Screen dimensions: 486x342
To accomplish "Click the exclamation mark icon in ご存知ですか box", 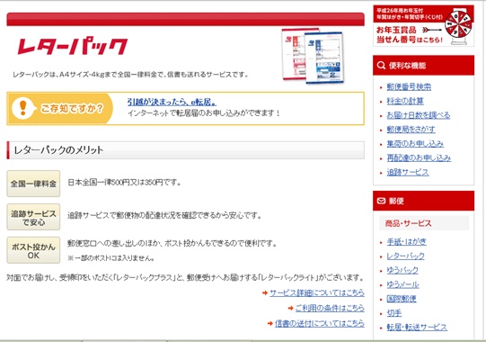I will point(22,108).
